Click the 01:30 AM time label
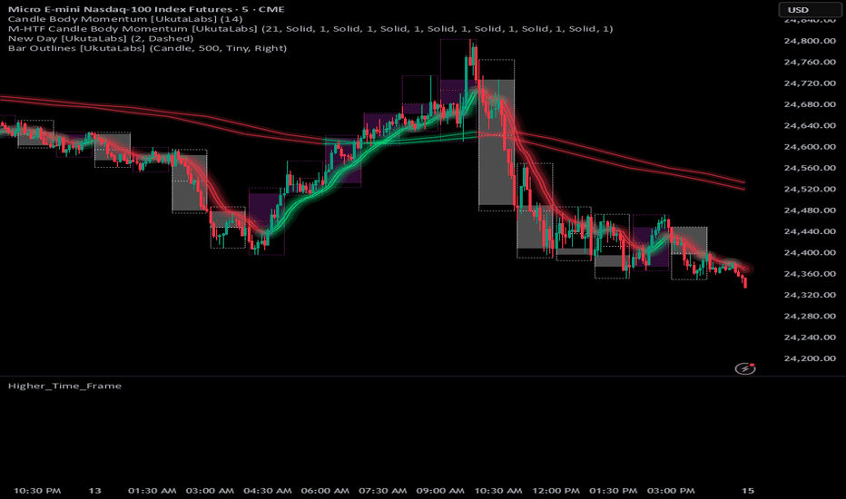The height and width of the screenshot is (499, 846). 152,490
